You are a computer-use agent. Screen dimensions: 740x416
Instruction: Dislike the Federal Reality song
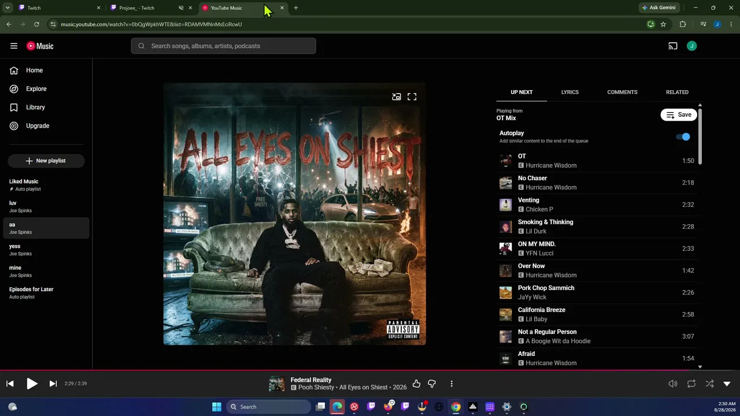click(432, 384)
